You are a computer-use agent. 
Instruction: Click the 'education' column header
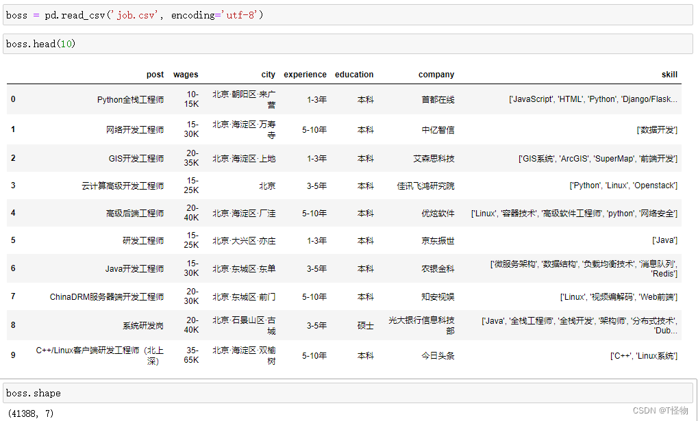[x=354, y=75]
